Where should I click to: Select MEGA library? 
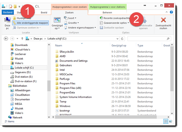(x=19, y=104)
